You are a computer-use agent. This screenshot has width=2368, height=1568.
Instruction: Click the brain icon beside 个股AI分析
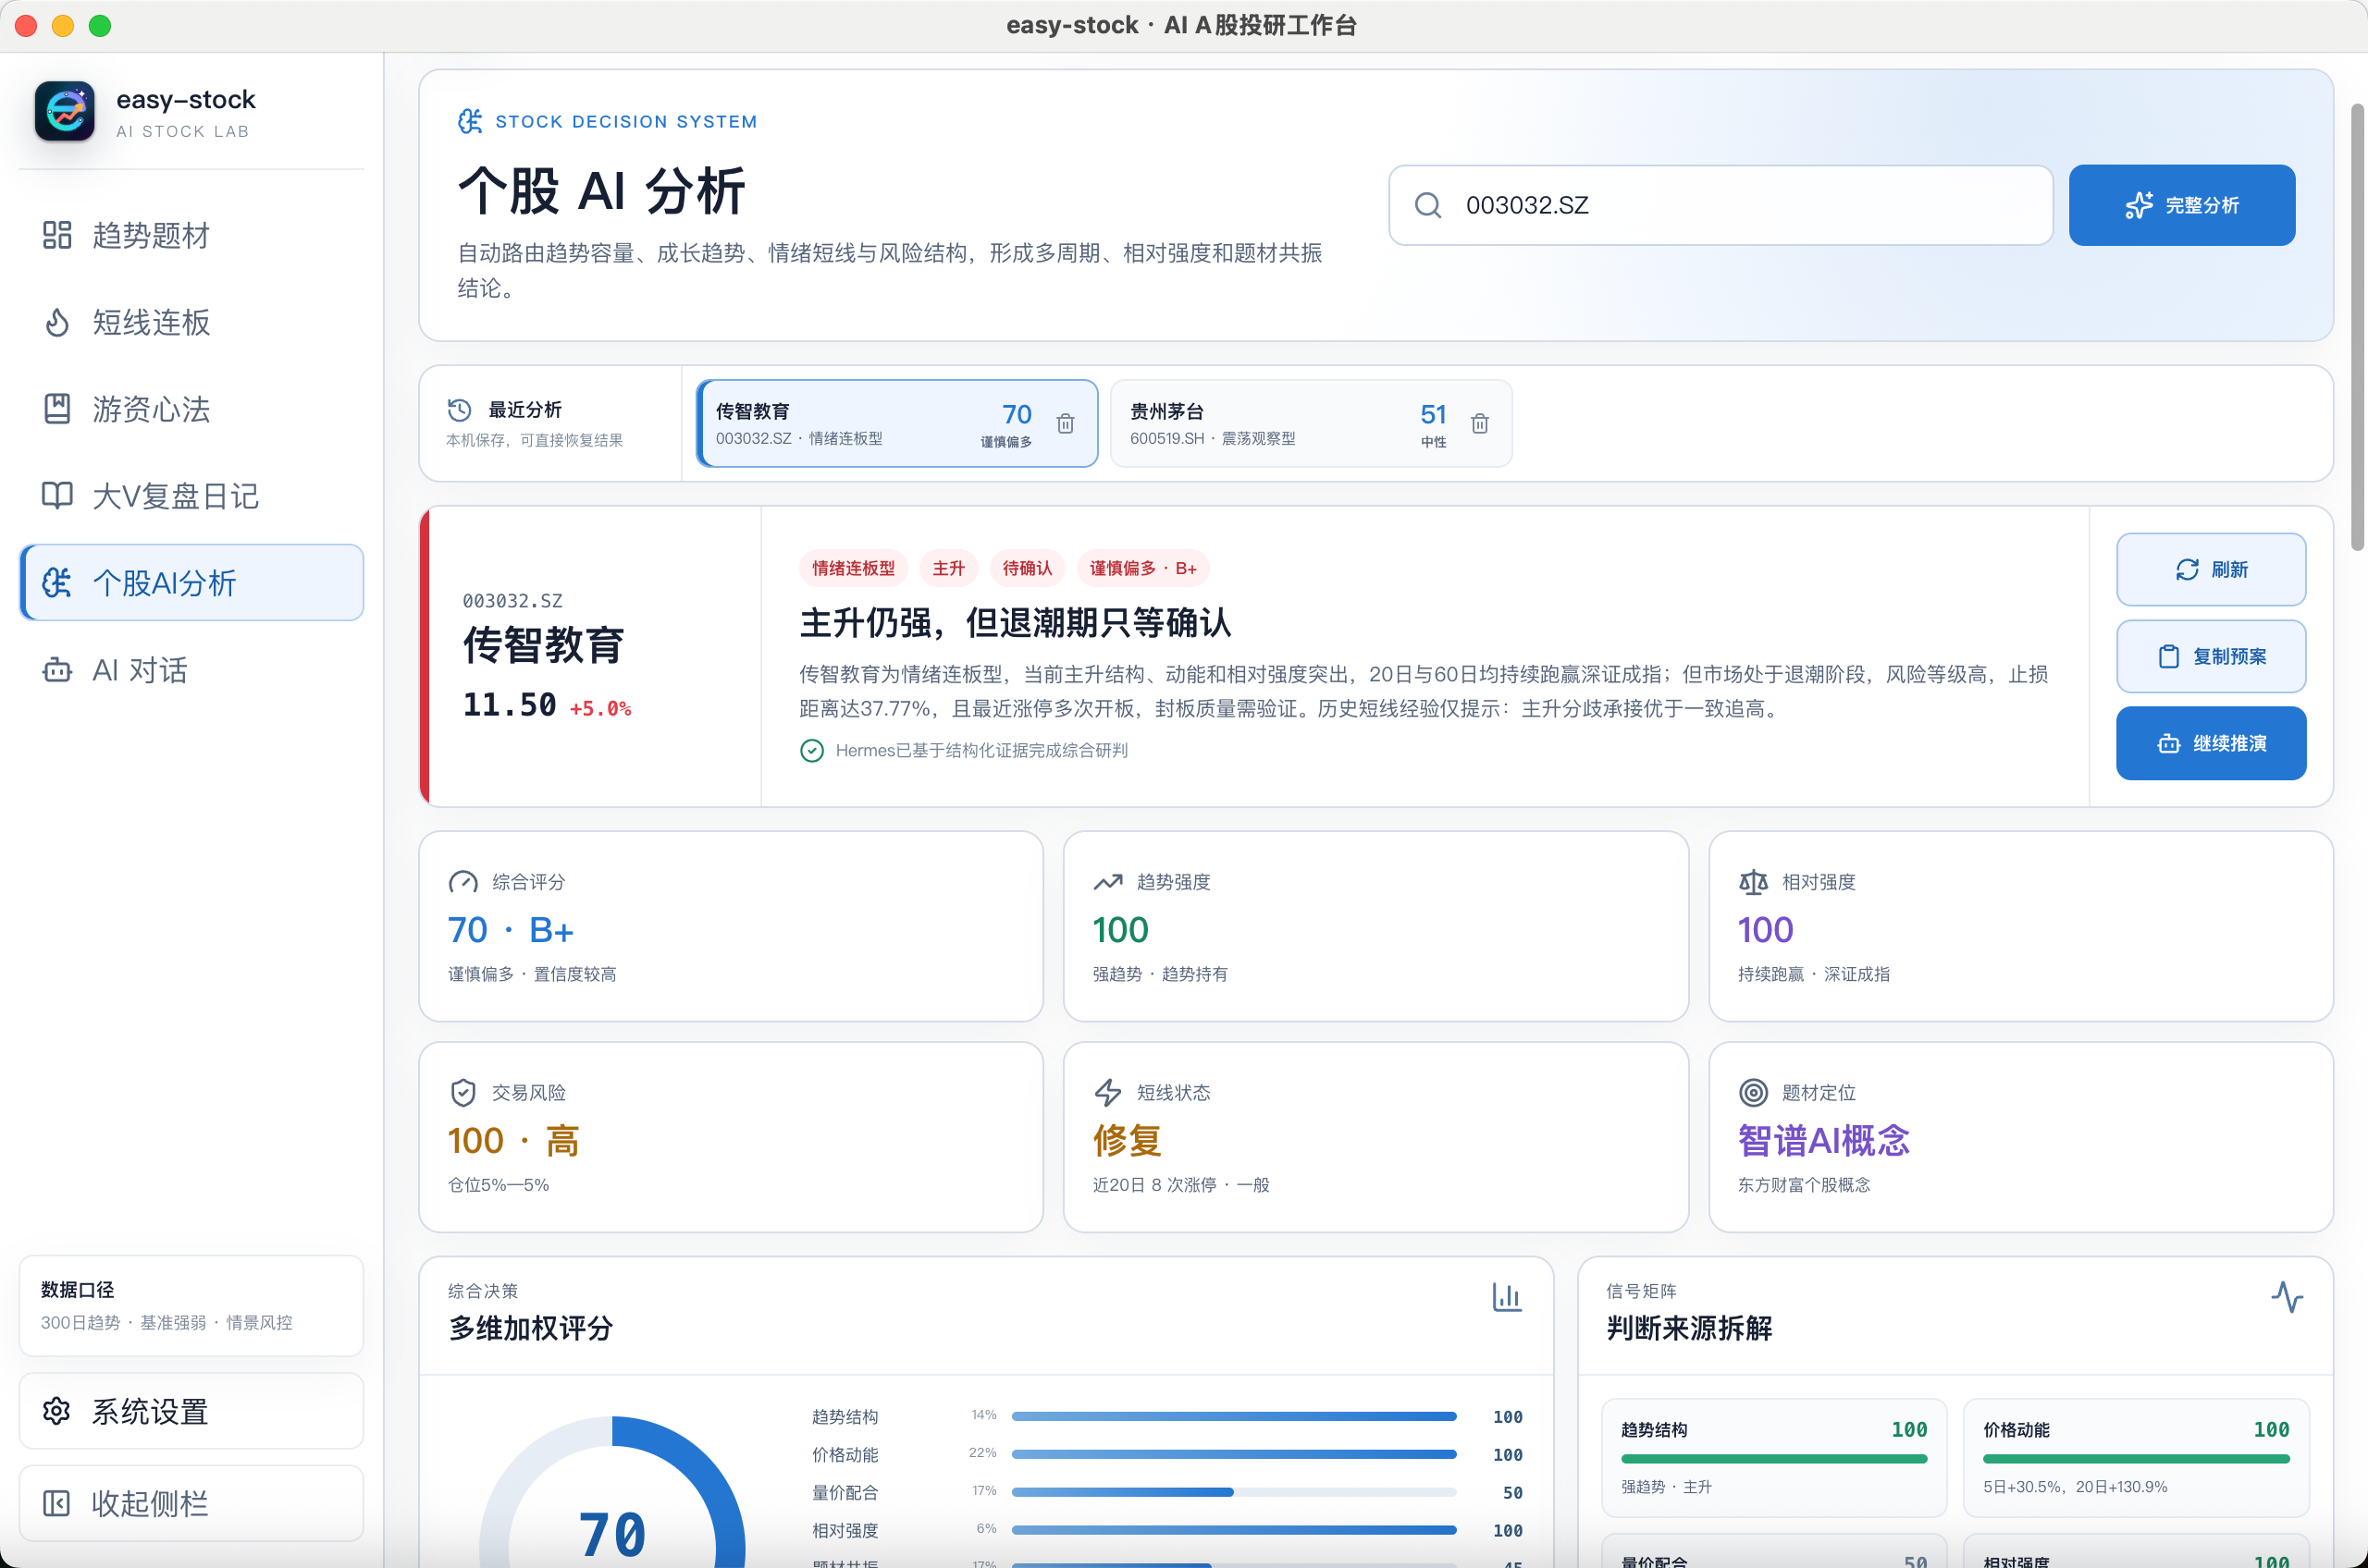tap(57, 583)
